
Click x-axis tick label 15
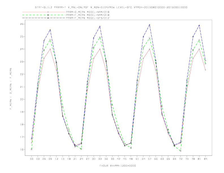tap(63, 159)
